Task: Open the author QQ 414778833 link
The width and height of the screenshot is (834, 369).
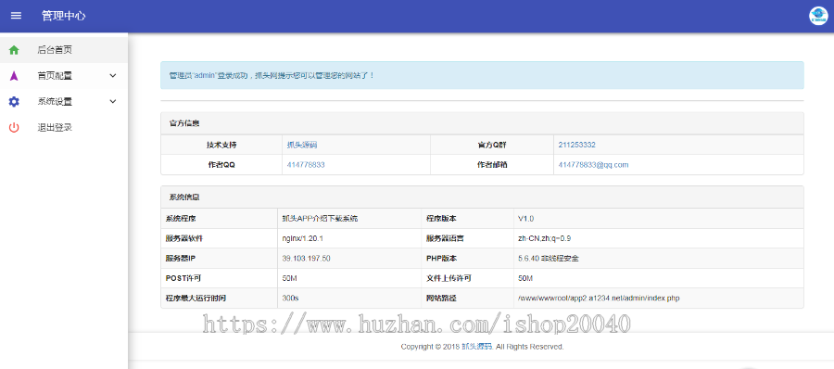Action: point(306,165)
